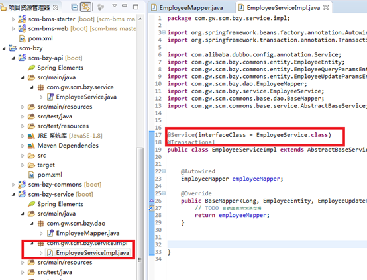Image resolution: width=367 pixels, height=280 pixels.
Task: Click Maven Dependencies library icon
Action: coord(31,146)
